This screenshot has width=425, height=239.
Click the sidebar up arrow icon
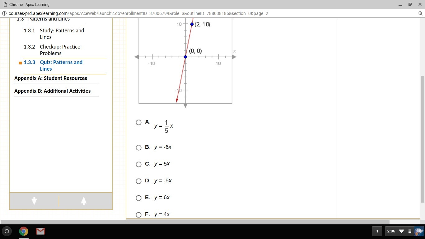[x=84, y=201]
